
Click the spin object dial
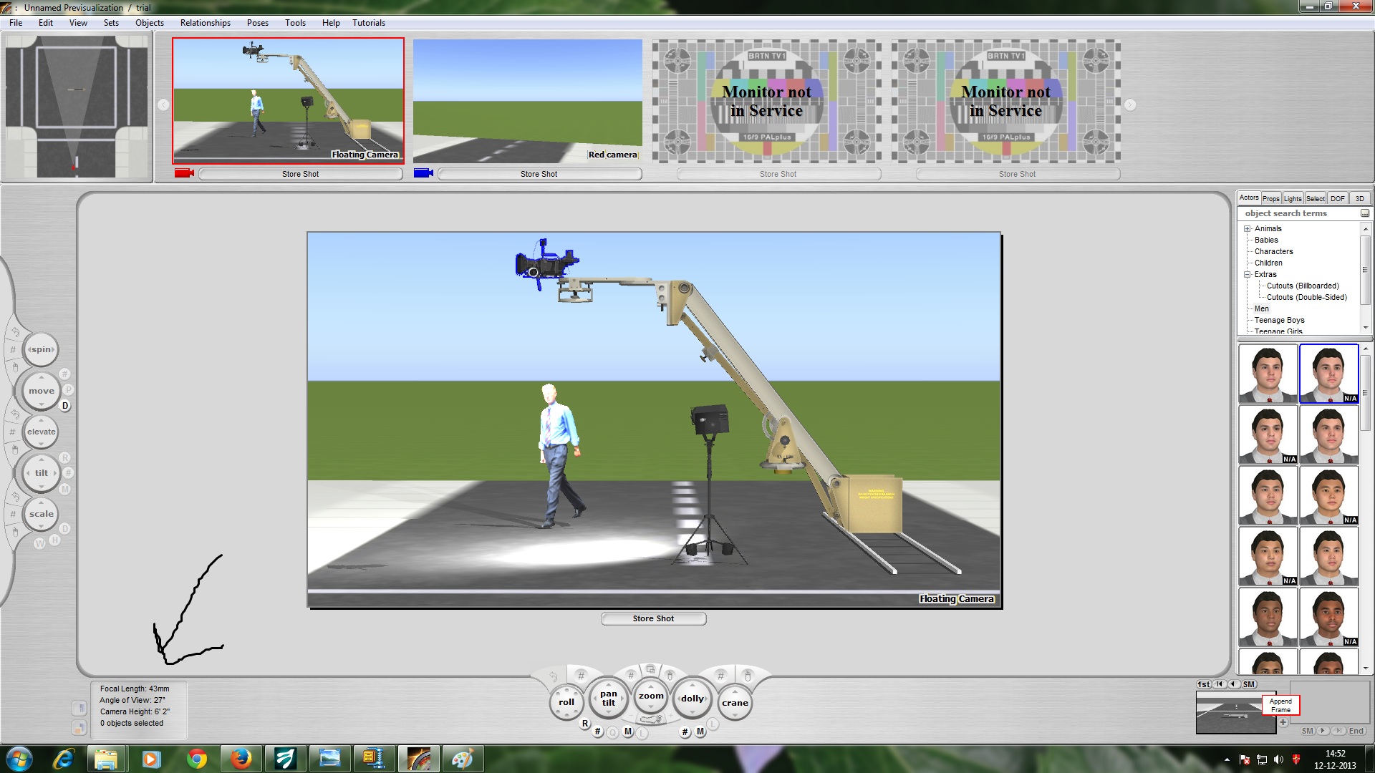[41, 350]
